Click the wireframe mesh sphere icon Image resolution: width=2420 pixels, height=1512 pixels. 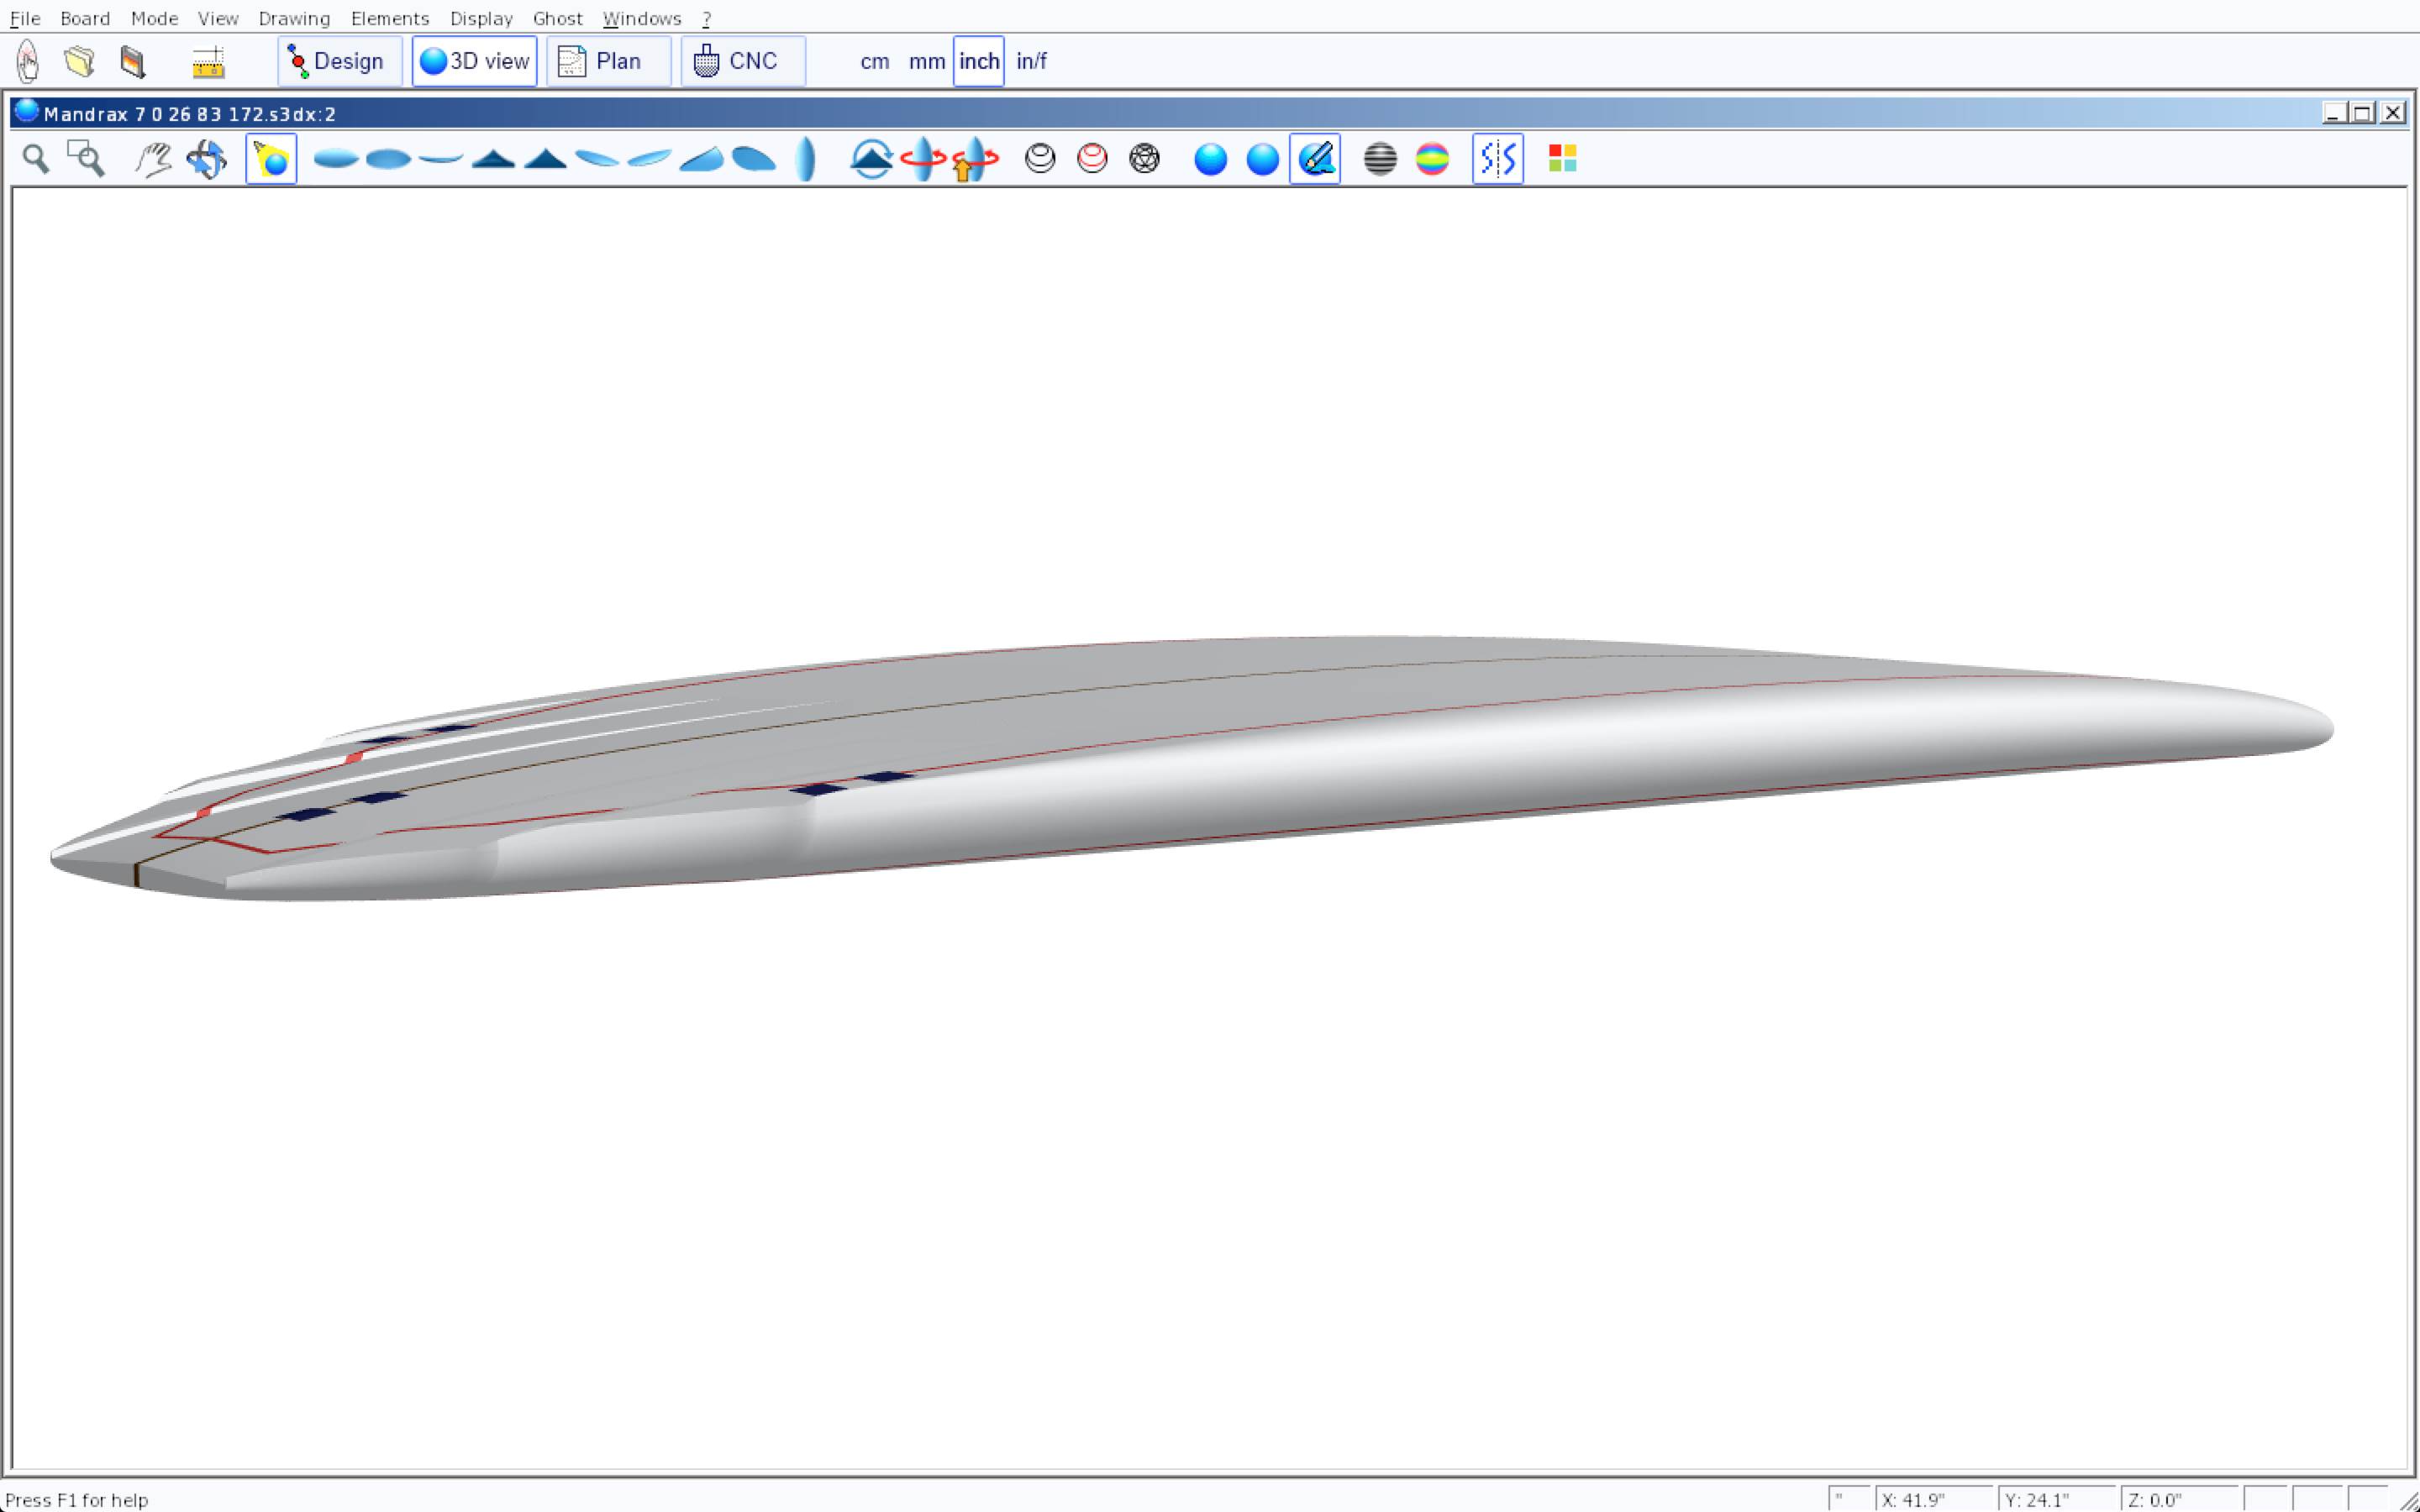pyautogui.click(x=1144, y=159)
